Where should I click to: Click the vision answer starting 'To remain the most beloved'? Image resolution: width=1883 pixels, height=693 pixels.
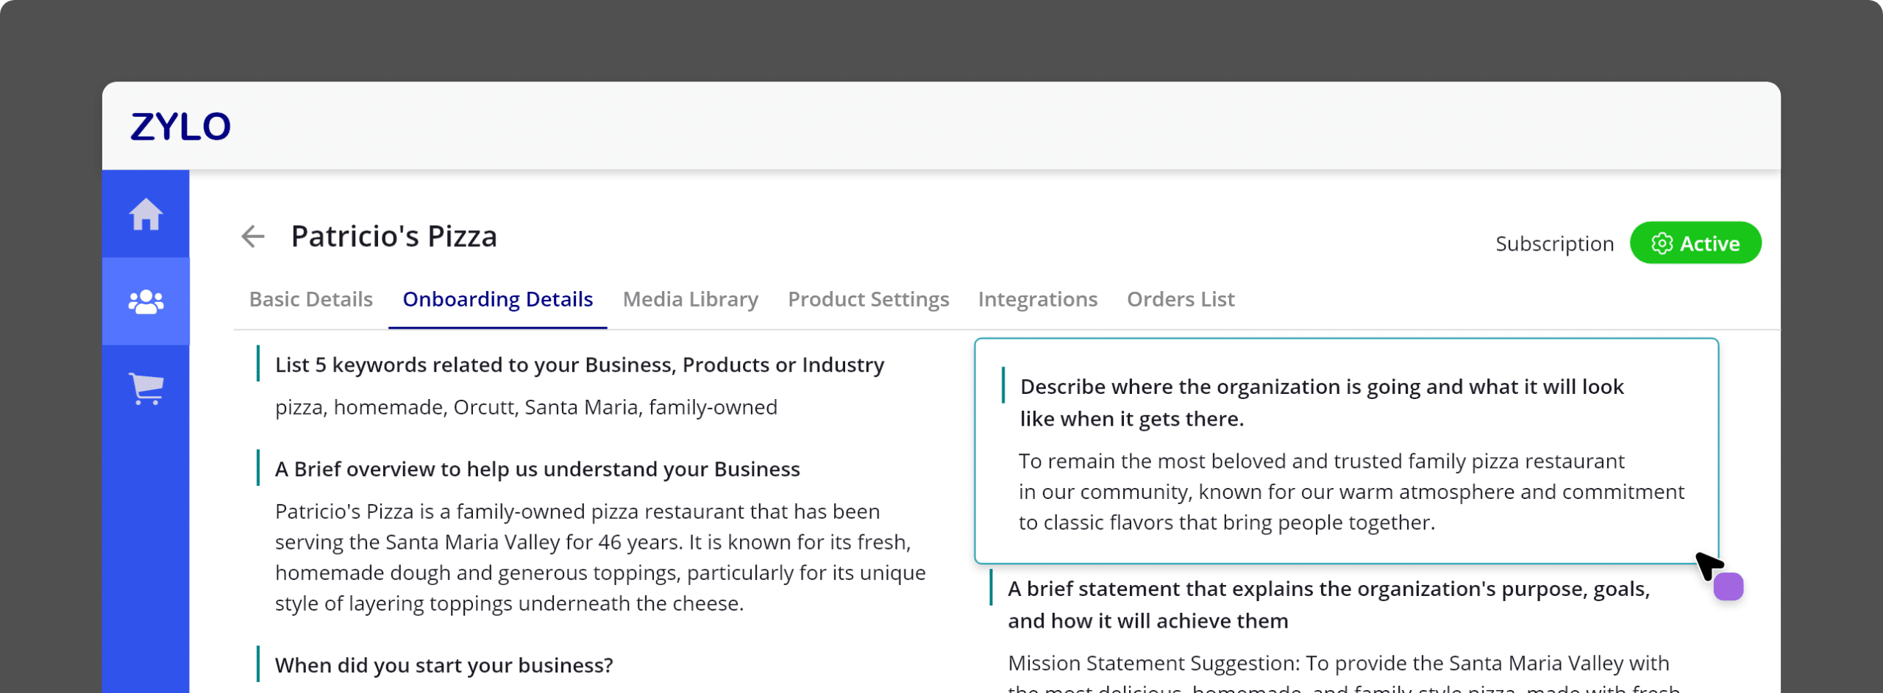1350,492
